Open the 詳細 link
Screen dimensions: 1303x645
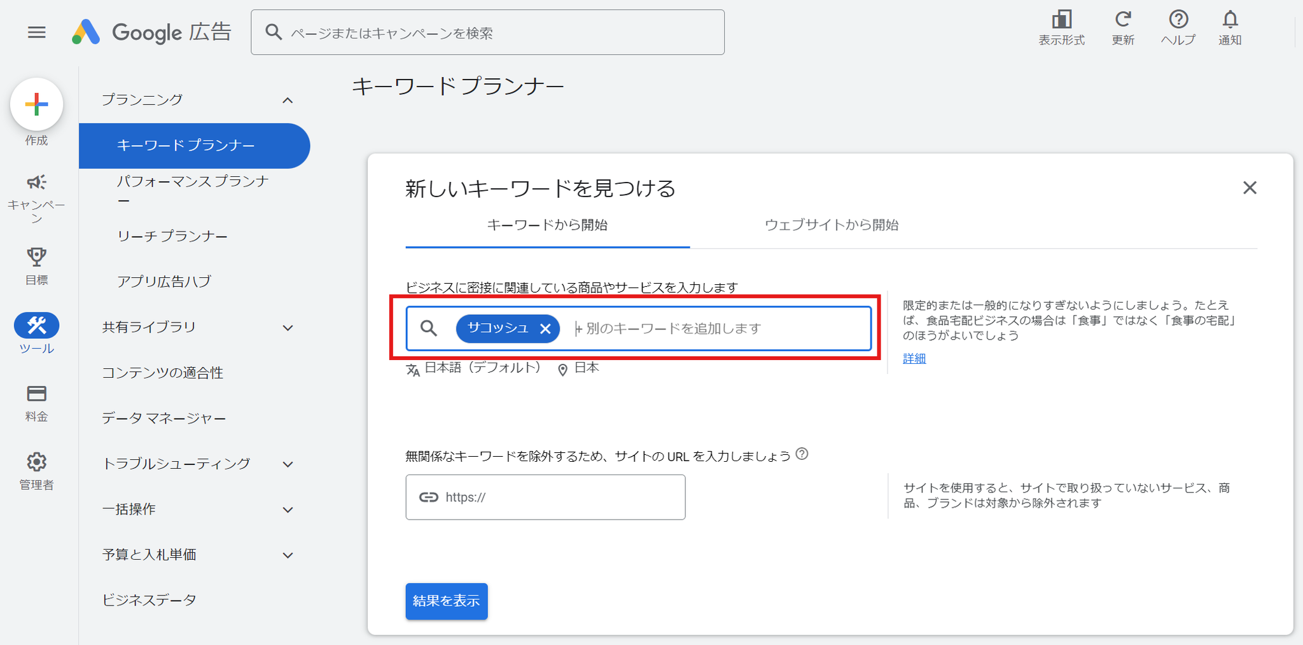(914, 358)
